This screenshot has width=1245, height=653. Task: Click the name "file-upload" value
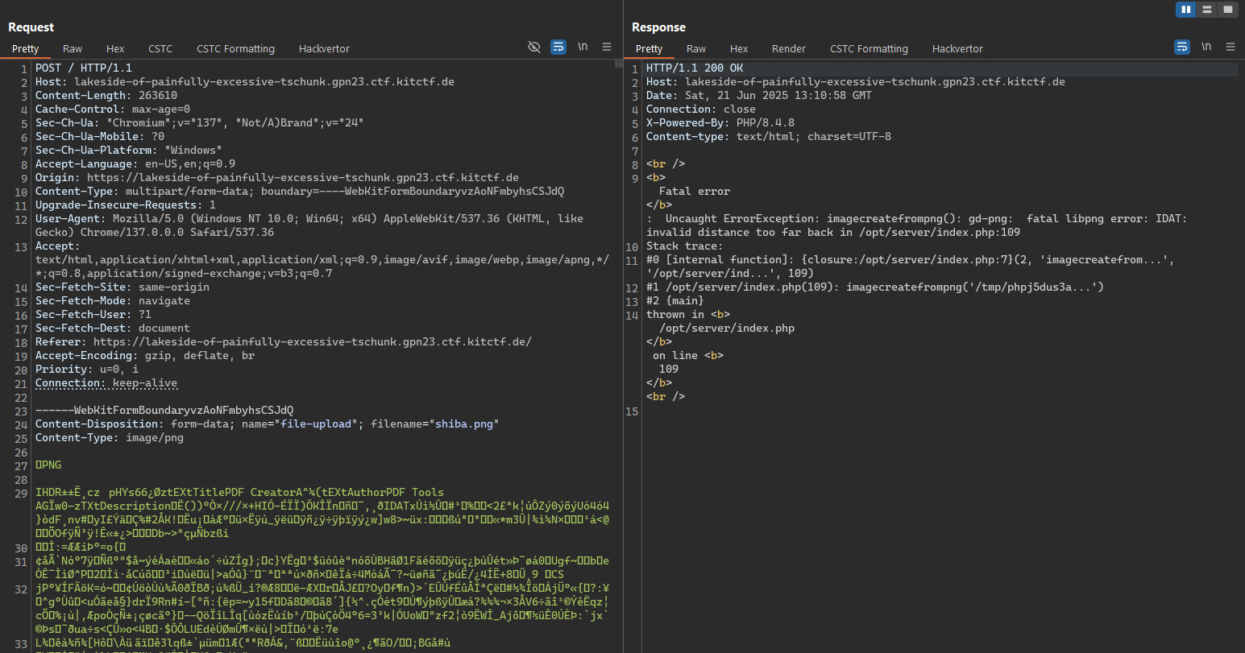pos(316,424)
